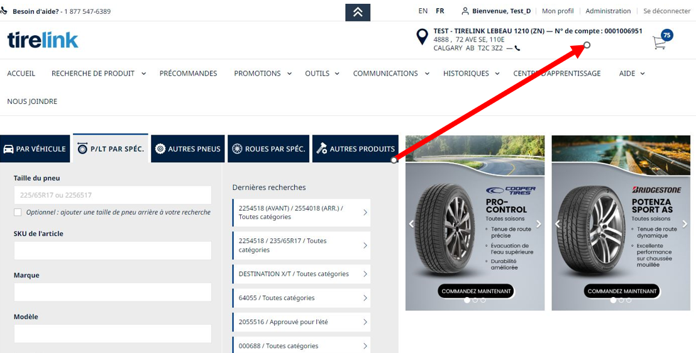Click the phone help icon beside Besoin d'aide

[x=4, y=11]
